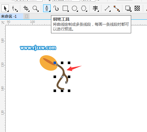This screenshot has height=132, width=147.
Task: Click the bottom-left black selection handle
Action: 55,91
